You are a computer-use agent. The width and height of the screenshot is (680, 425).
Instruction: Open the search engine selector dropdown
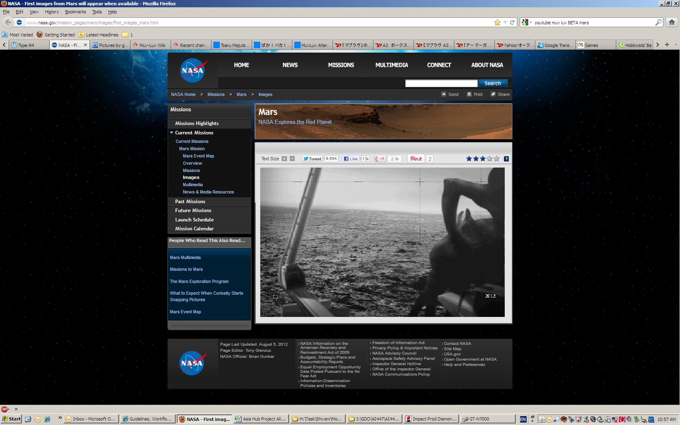pos(526,22)
